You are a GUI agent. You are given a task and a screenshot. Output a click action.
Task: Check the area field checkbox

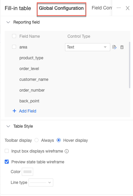tap(14, 47)
